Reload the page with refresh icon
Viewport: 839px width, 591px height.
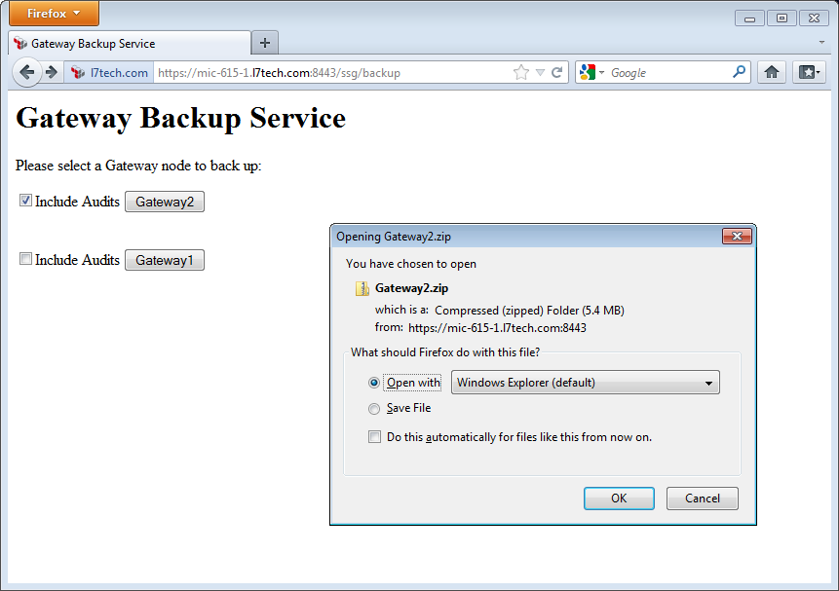click(x=557, y=73)
